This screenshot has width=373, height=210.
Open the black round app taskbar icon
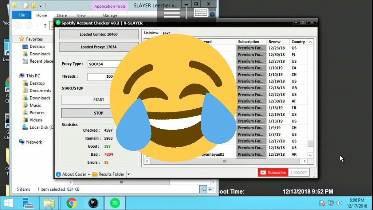point(93,203)
